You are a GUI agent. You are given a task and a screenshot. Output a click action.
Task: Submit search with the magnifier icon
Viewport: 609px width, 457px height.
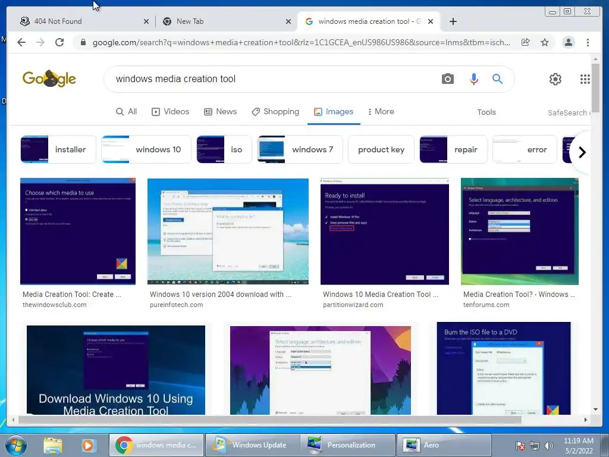498,79
